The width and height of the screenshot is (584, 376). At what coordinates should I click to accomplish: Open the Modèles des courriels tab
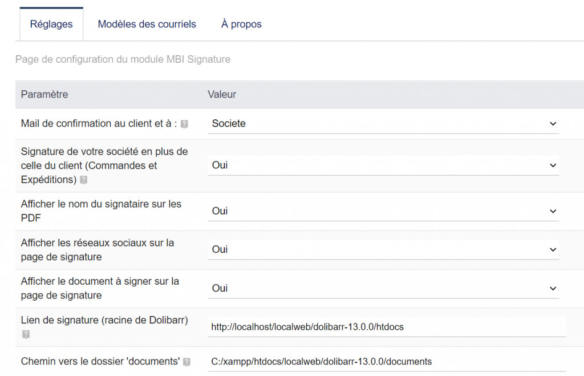pos(147,24)
